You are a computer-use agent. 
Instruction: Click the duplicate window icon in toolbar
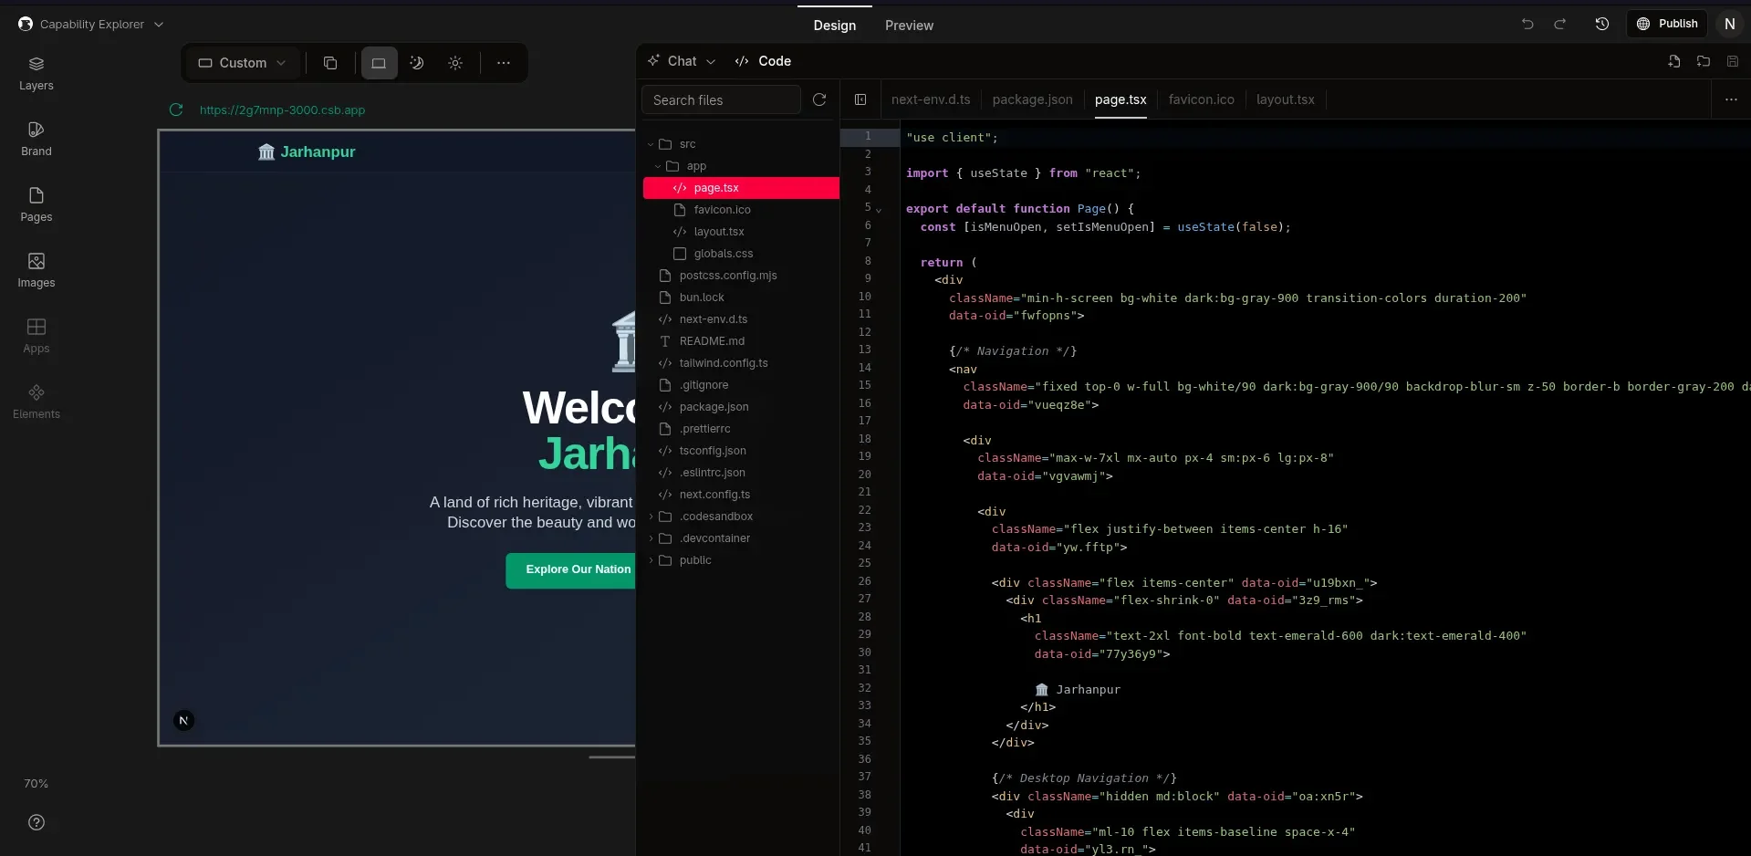tap(330, 63)
